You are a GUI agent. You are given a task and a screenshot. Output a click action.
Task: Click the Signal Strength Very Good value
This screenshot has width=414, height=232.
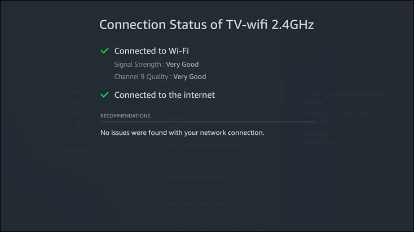coord(182,65)
